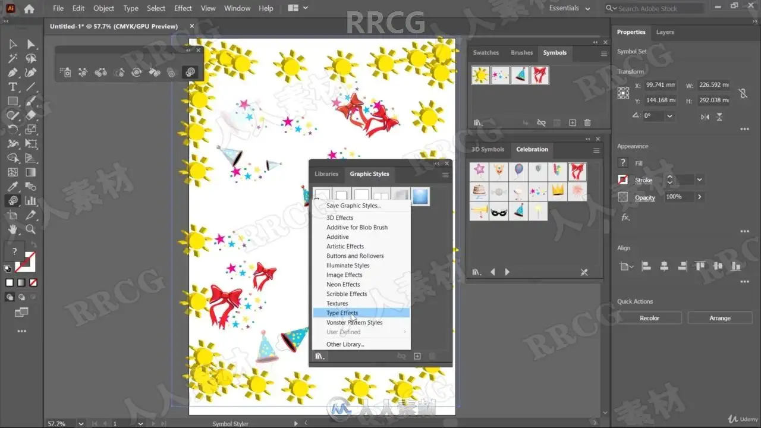This screenshot has width=761, height=428.
Task: Flip the selection horizontally
Action: 705,117
